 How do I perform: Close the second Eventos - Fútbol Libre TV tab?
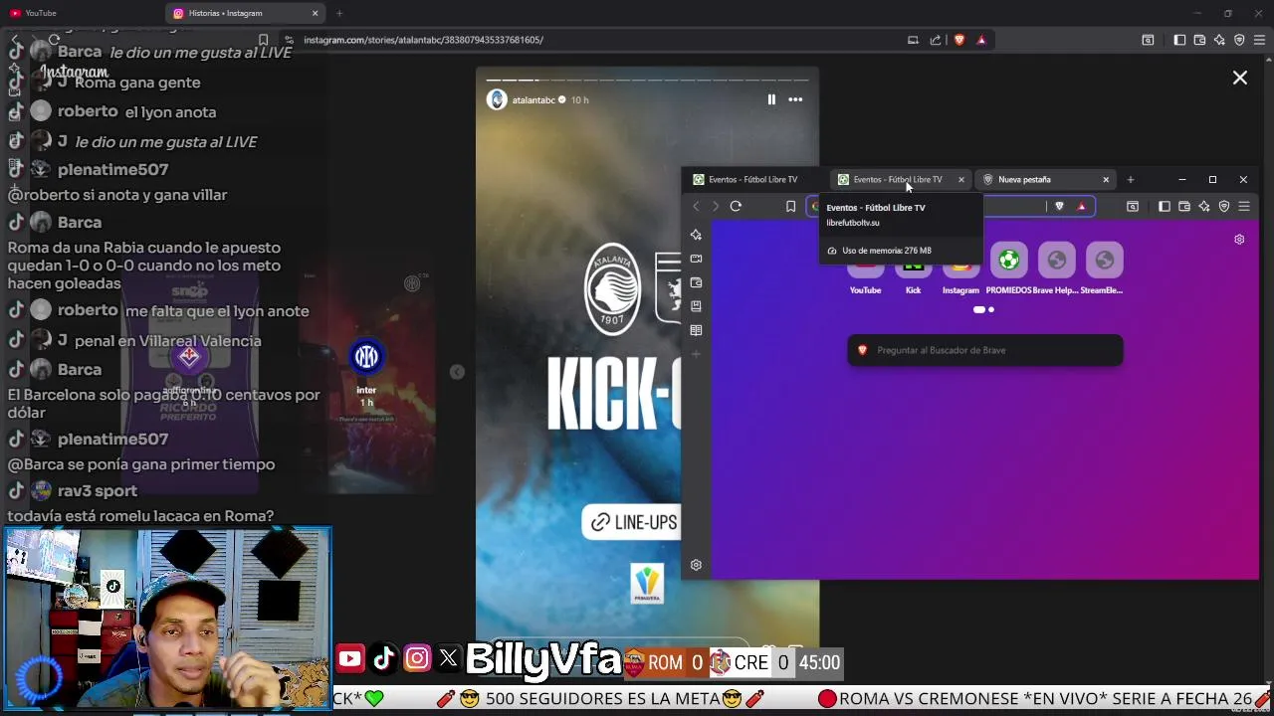click(961, 180)
